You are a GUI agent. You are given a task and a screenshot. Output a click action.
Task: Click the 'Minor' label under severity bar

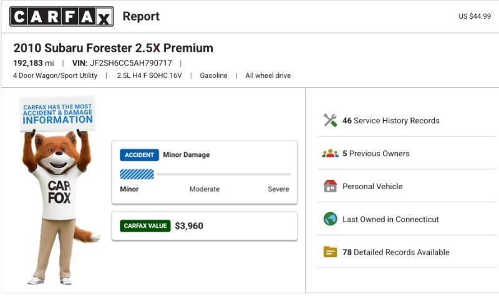129,189
